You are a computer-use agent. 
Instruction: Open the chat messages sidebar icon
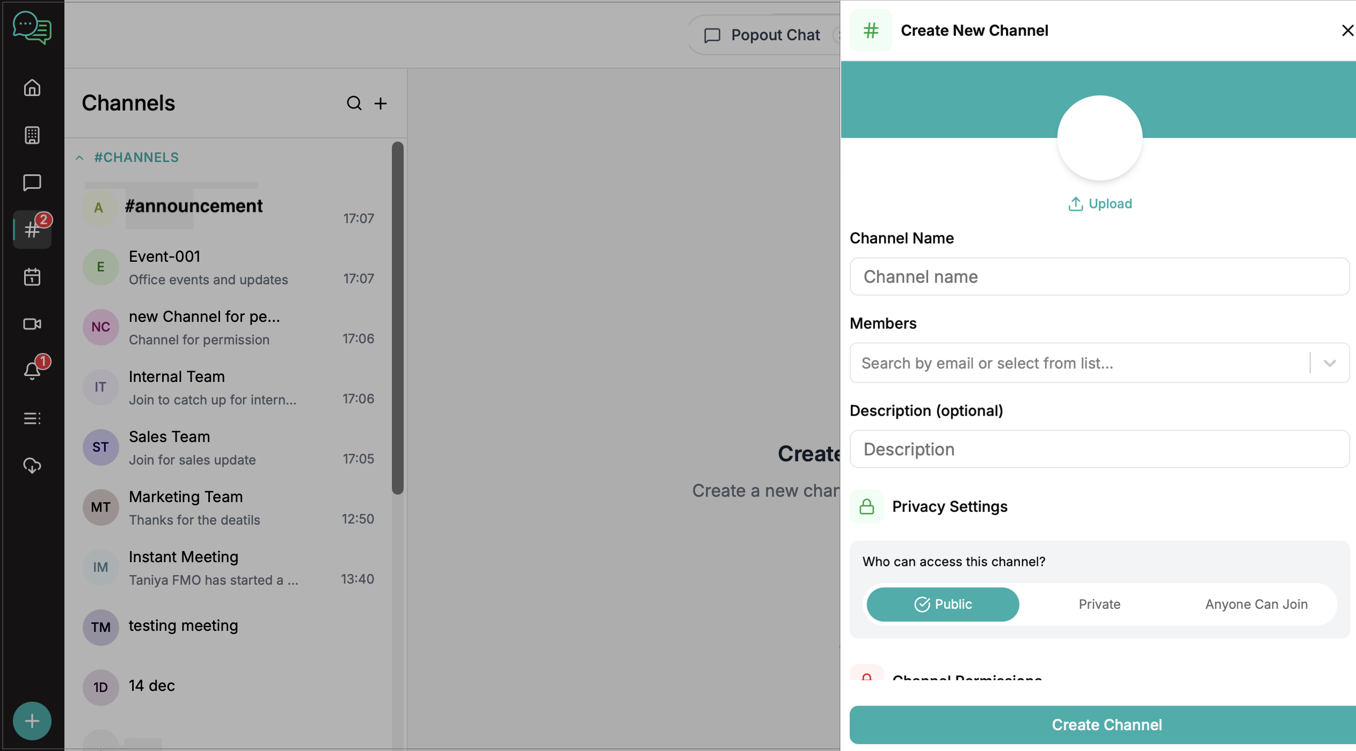pos(32,182)
